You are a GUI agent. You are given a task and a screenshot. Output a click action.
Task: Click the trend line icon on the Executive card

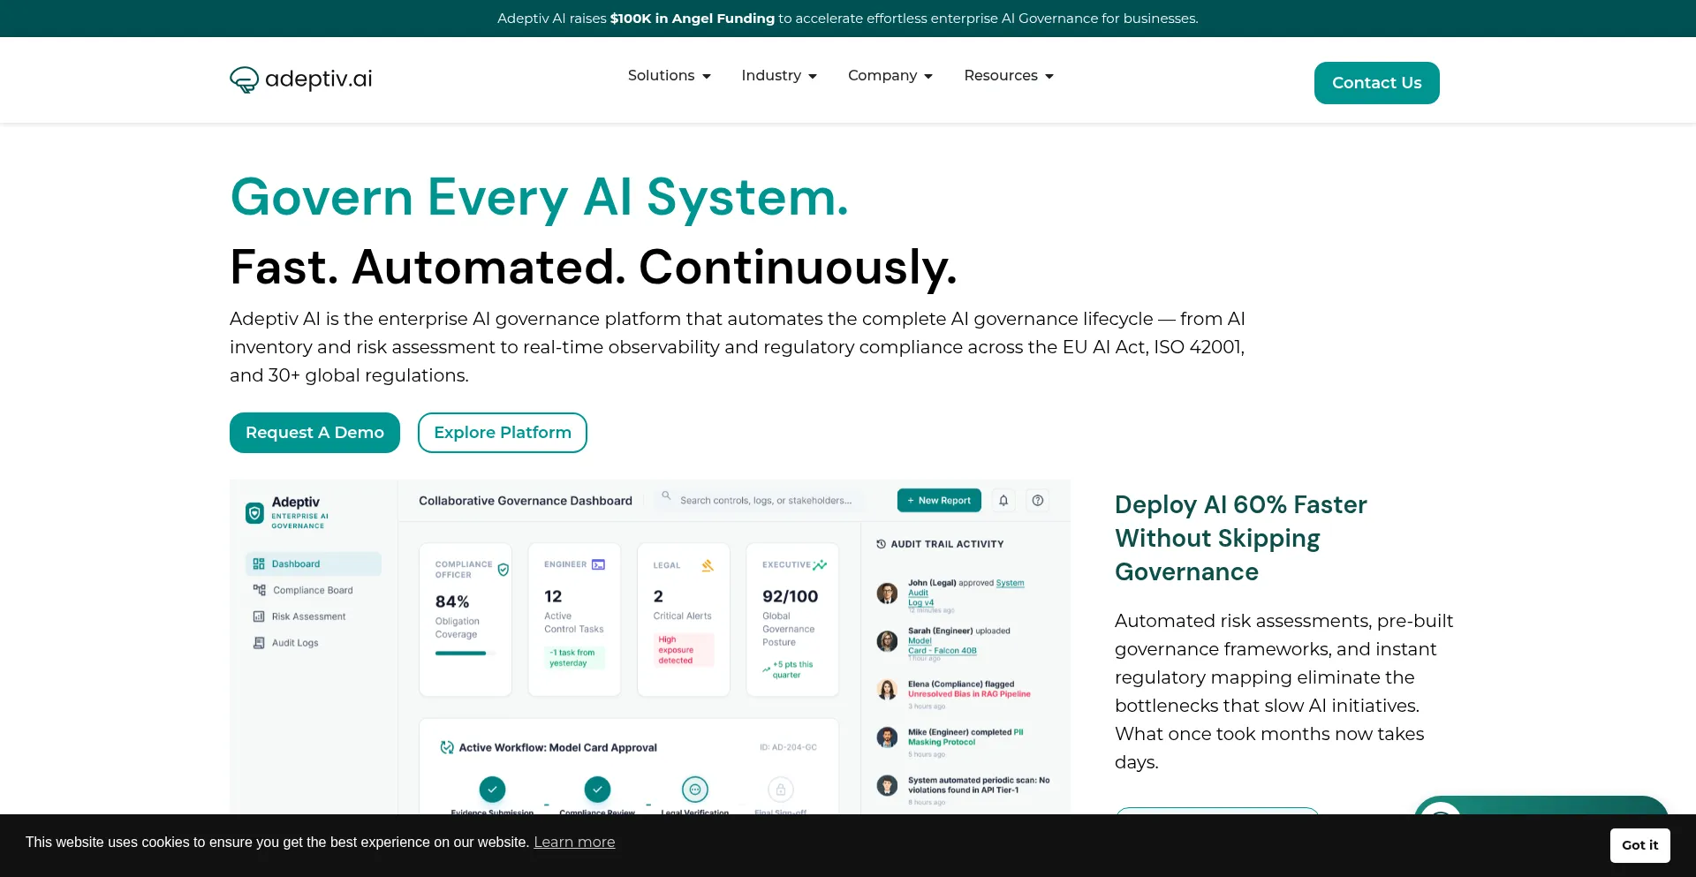pos(820,564)
